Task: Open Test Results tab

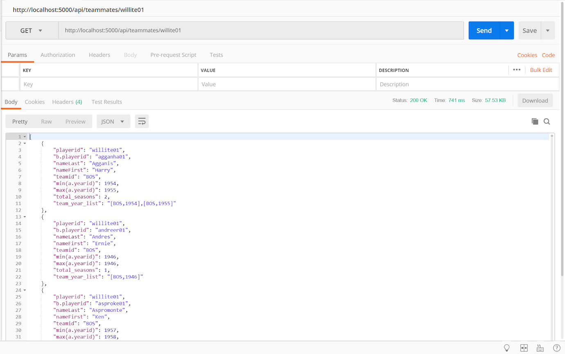Action: tap(107, 102)
